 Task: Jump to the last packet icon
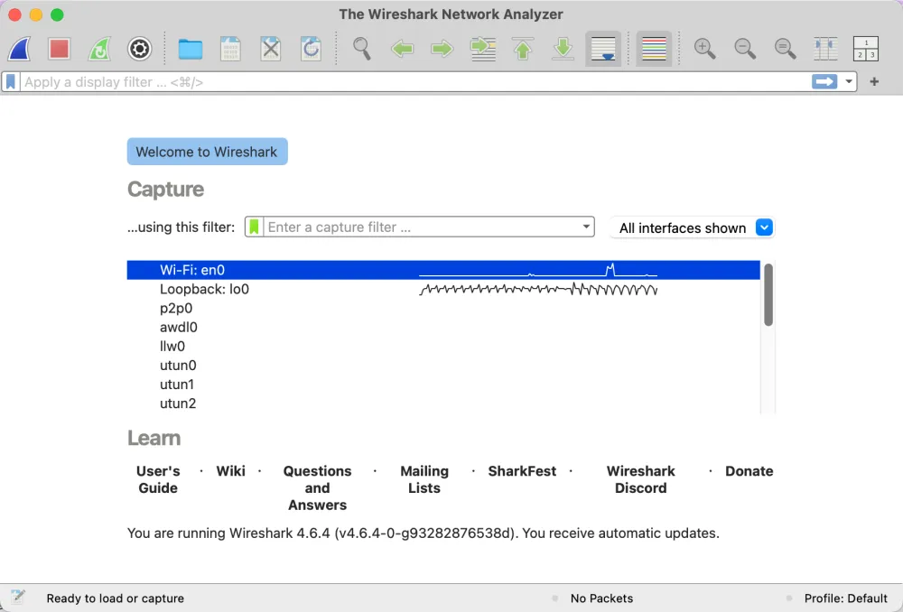[563, 49]
